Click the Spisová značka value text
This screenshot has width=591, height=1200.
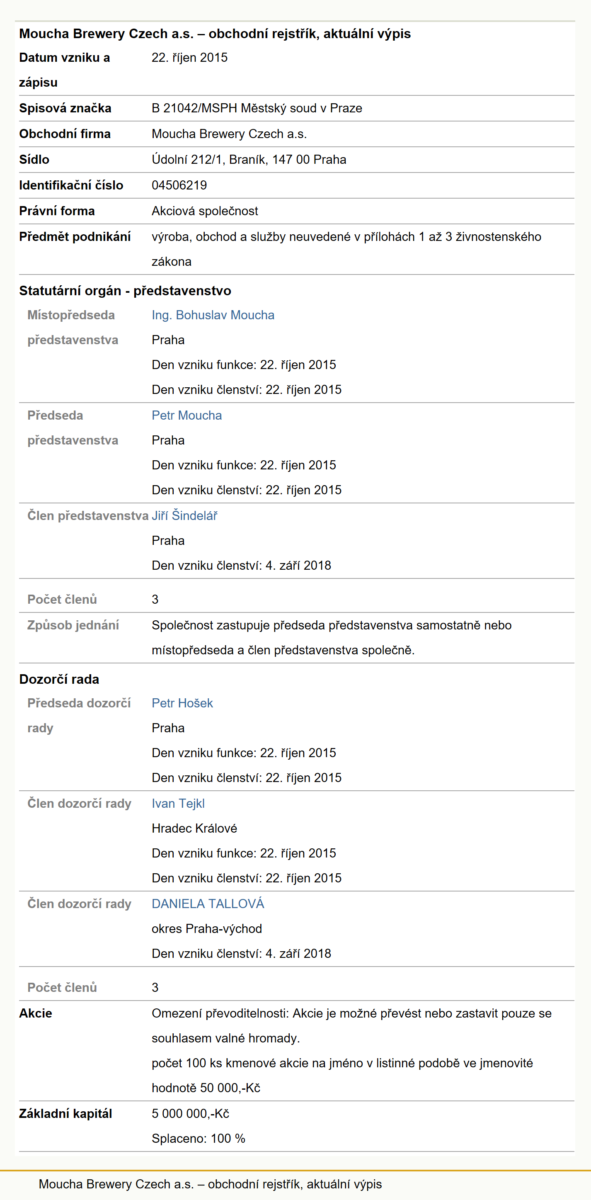click(257, 108)
